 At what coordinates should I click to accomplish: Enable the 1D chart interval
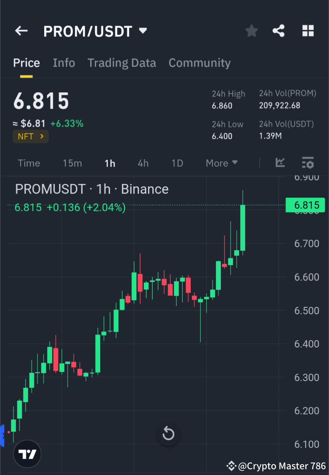click(177, 163)
